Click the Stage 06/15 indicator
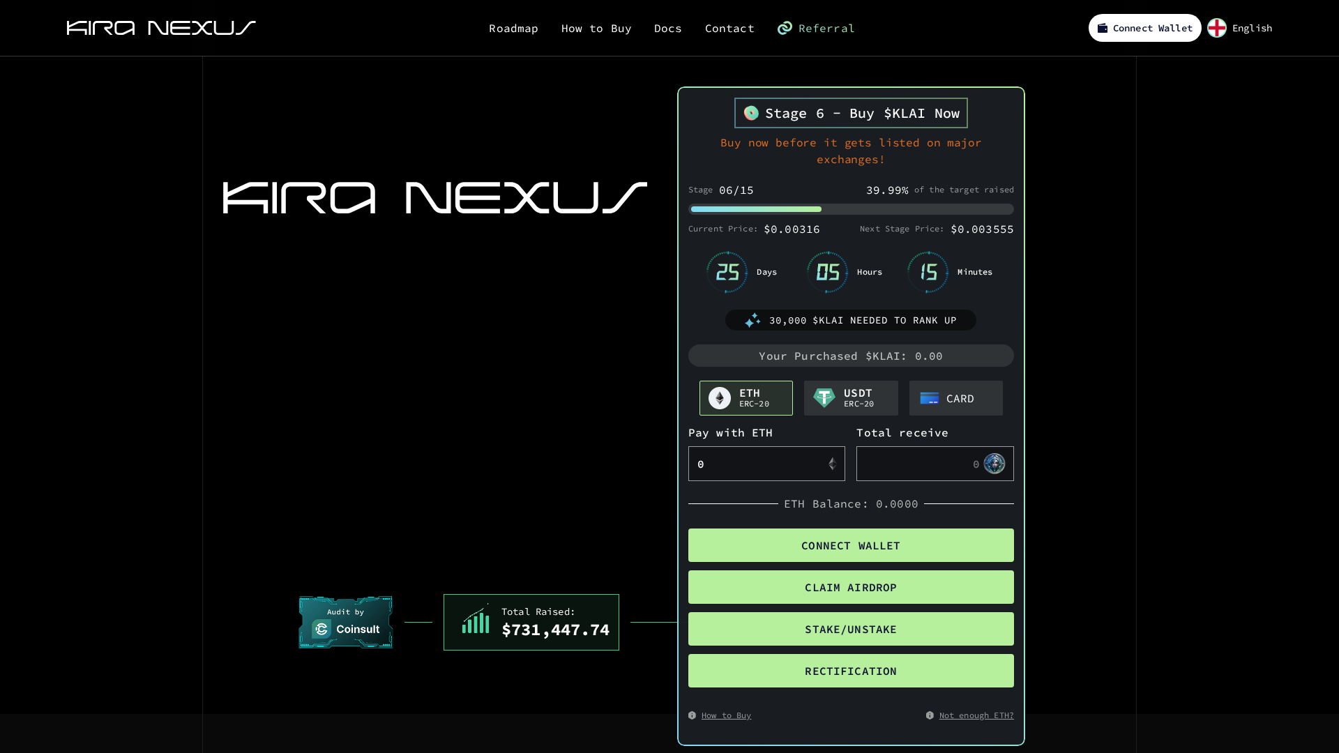1339x753 pixels. pos(721,190)
